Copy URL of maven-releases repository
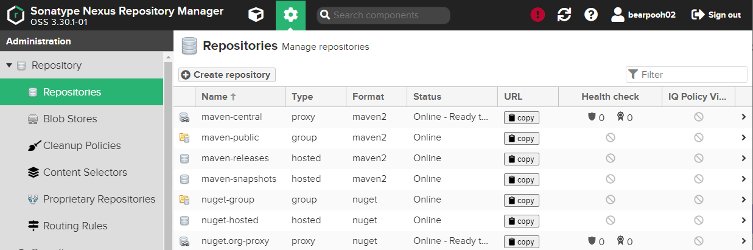Image resolution: width=753 pixels, height=250 pixels. tap(522, 159)
